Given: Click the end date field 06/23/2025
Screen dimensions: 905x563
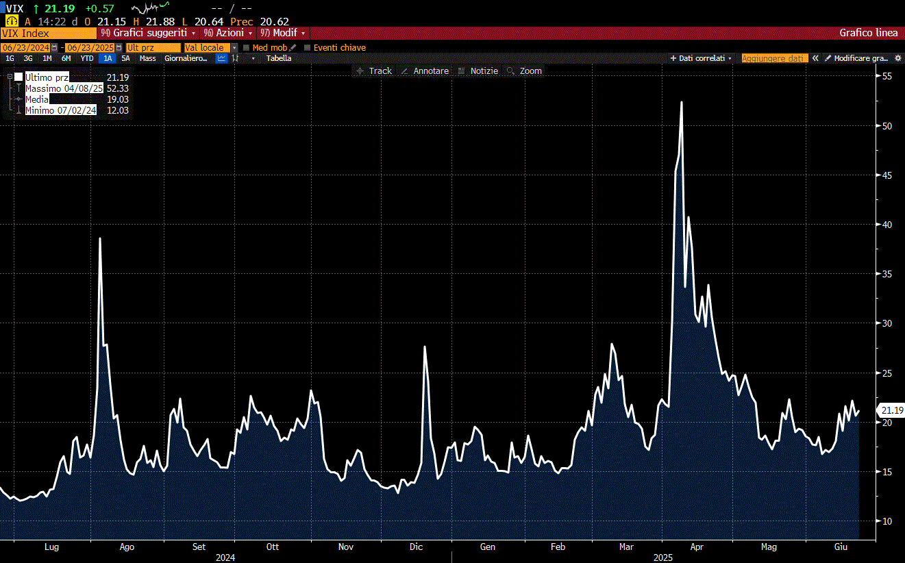Looking at the screenshot, I should pyautogui.click(x=90, y=47).
